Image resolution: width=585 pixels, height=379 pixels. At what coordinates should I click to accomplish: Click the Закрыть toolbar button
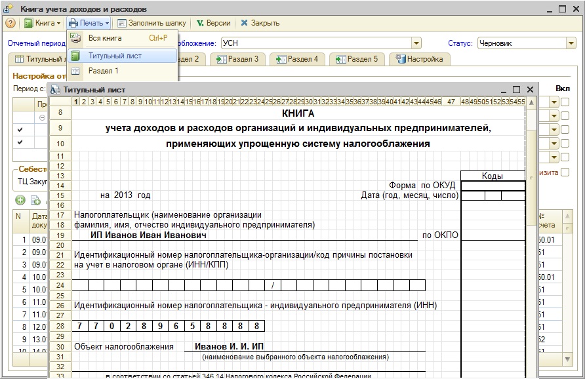[260, 23]
